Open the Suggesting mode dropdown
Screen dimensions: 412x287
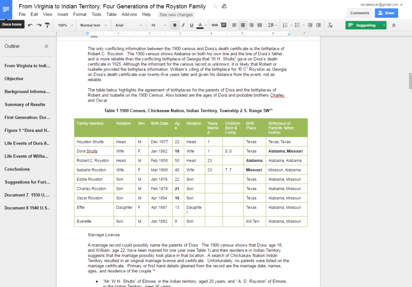click(384, 25)
